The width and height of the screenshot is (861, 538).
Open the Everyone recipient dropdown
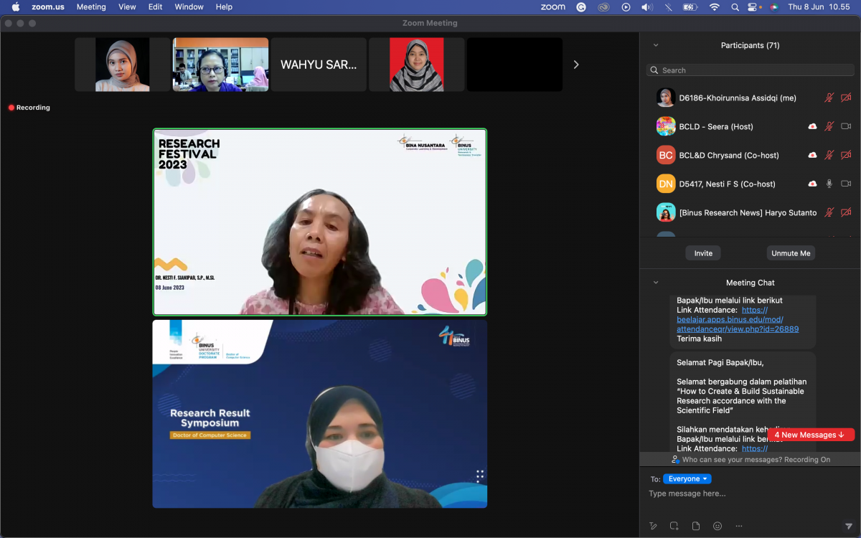click(687, 479)
